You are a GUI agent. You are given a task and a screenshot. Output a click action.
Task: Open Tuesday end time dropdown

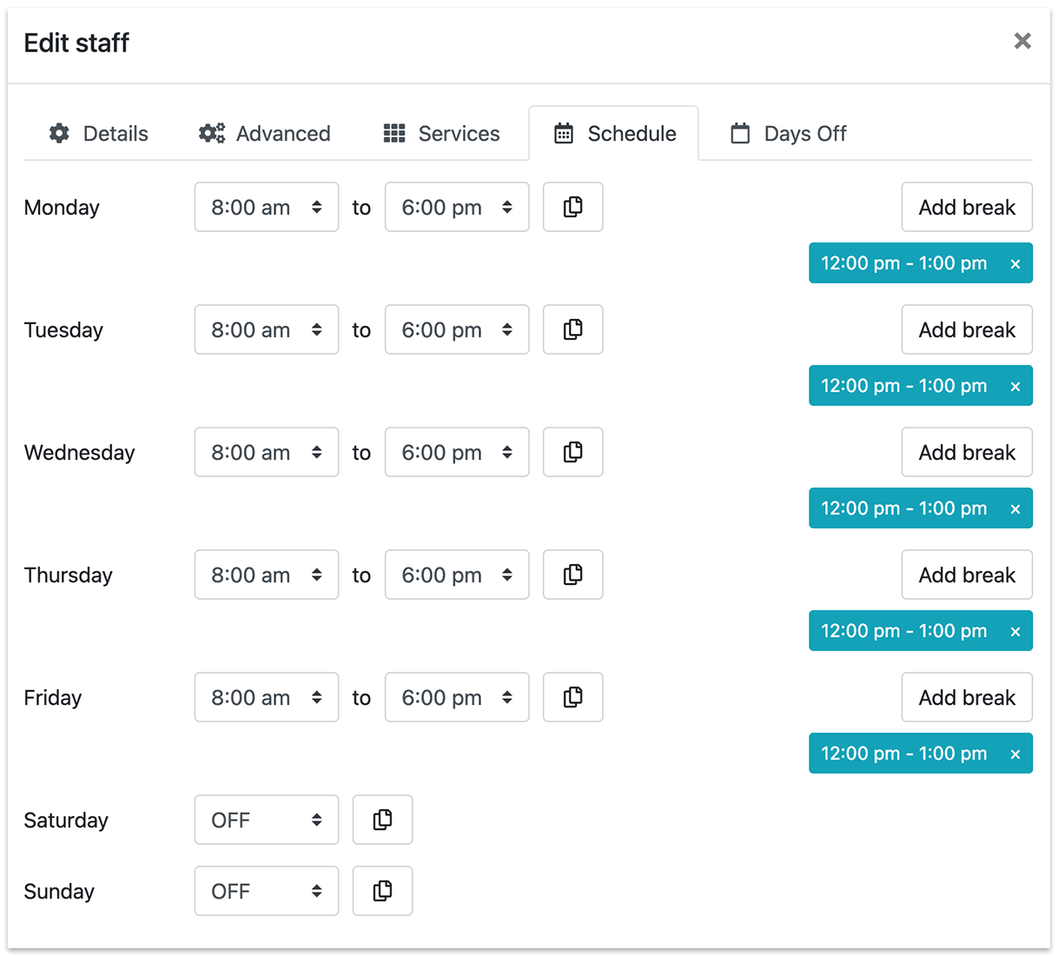tap(457, 329)
